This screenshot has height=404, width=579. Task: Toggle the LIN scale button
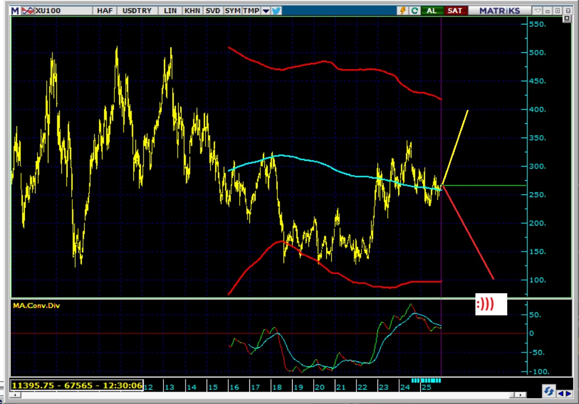click(170, 11)
